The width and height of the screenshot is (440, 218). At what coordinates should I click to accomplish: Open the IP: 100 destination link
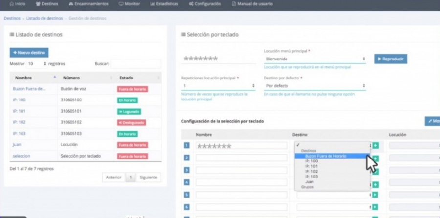coord(19,100)
